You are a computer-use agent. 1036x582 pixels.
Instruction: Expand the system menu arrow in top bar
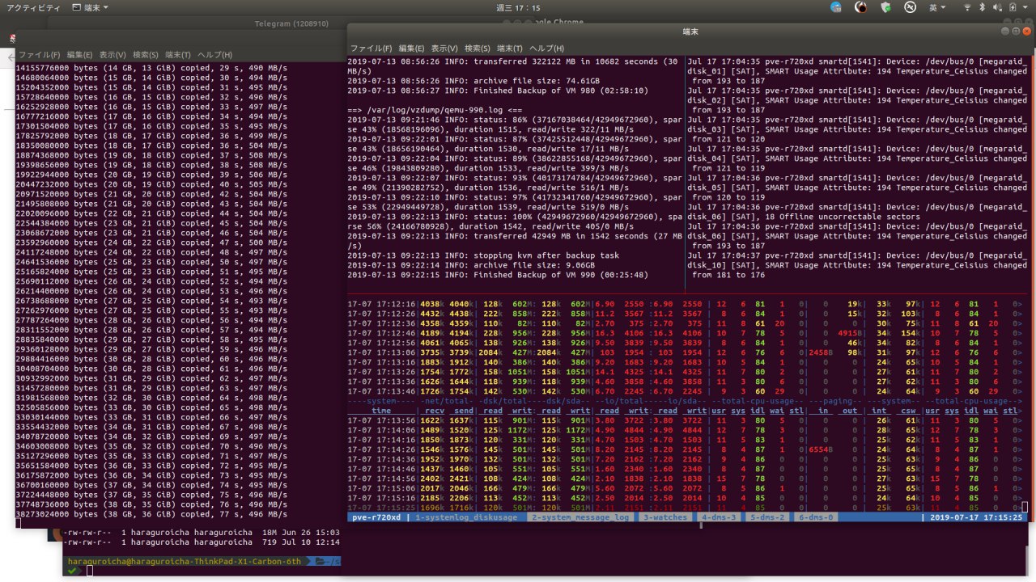point(1025,7)
